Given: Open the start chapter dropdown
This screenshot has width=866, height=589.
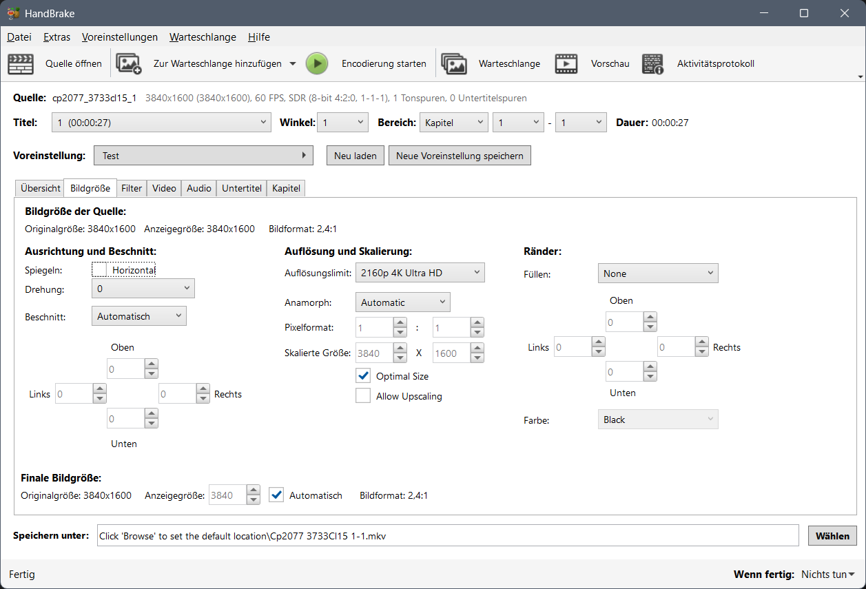Looking at the screenshot, I should coord(519,123).
